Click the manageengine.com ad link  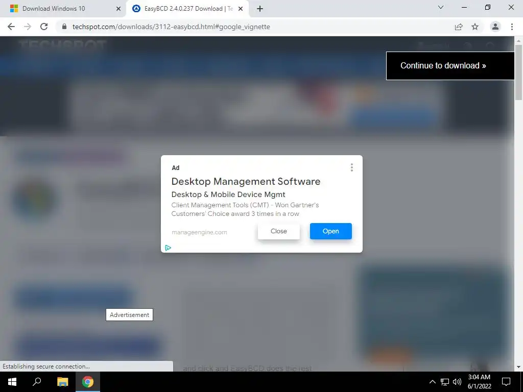[x=199, y=232]
